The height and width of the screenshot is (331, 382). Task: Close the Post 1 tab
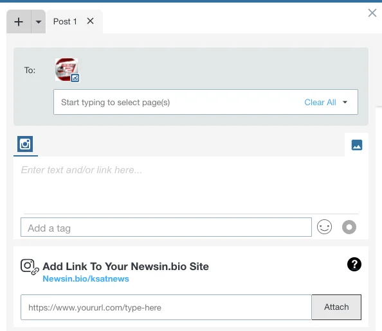[91, 21]
